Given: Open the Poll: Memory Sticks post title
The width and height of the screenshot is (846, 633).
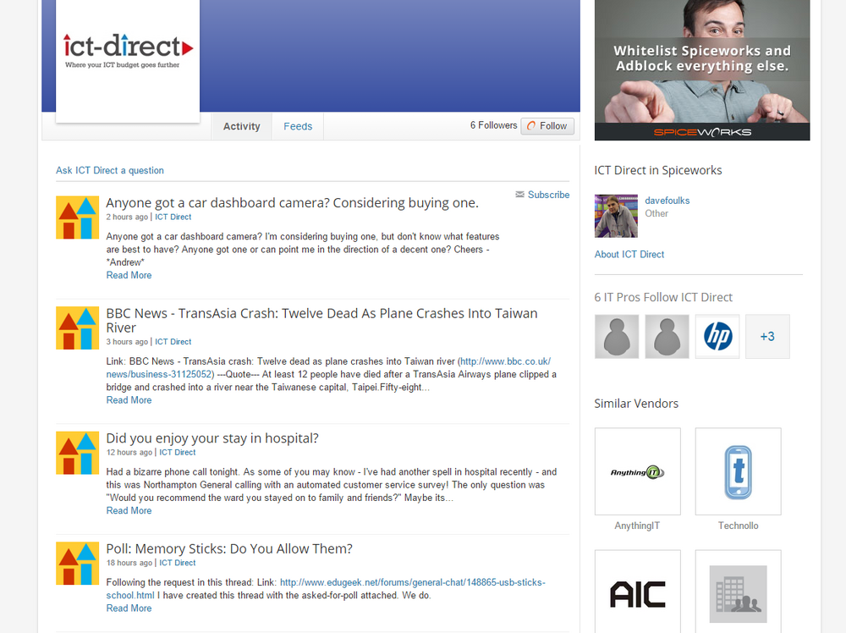Looking at the screenshot, I should tap(229, 549).
